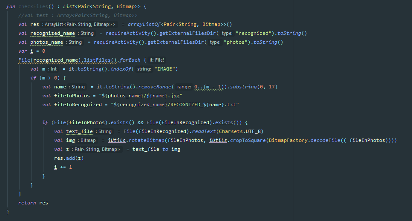Screen dimensions: 412x221
Task: Click the 'it: File!' lambda hint
Action: point(157,60)
